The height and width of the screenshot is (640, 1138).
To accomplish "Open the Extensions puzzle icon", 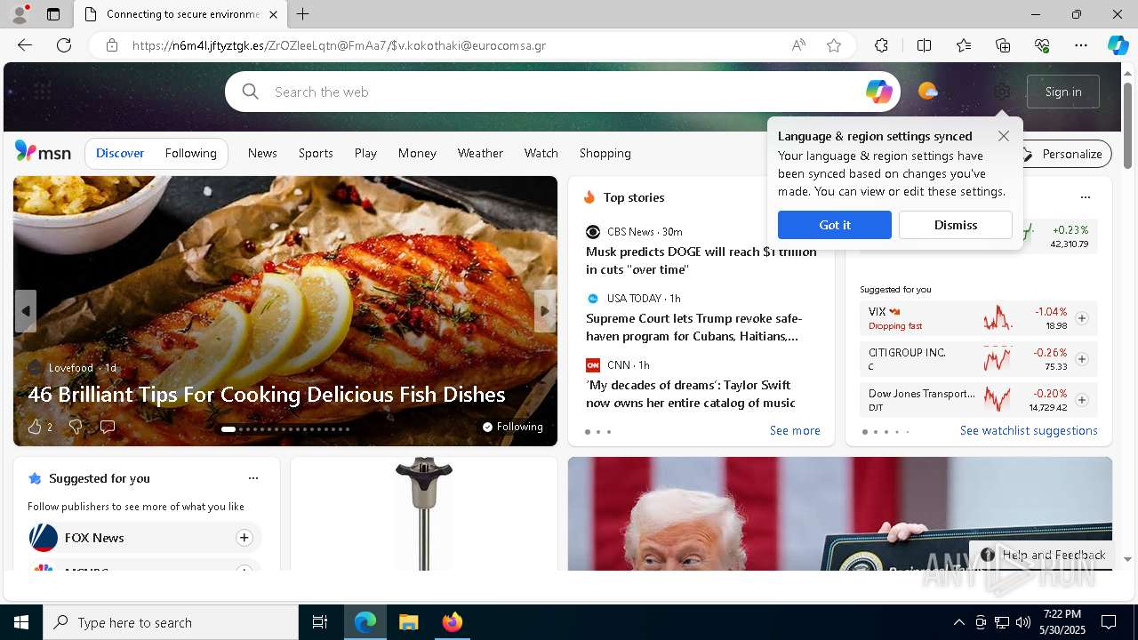I will [881, 45].
